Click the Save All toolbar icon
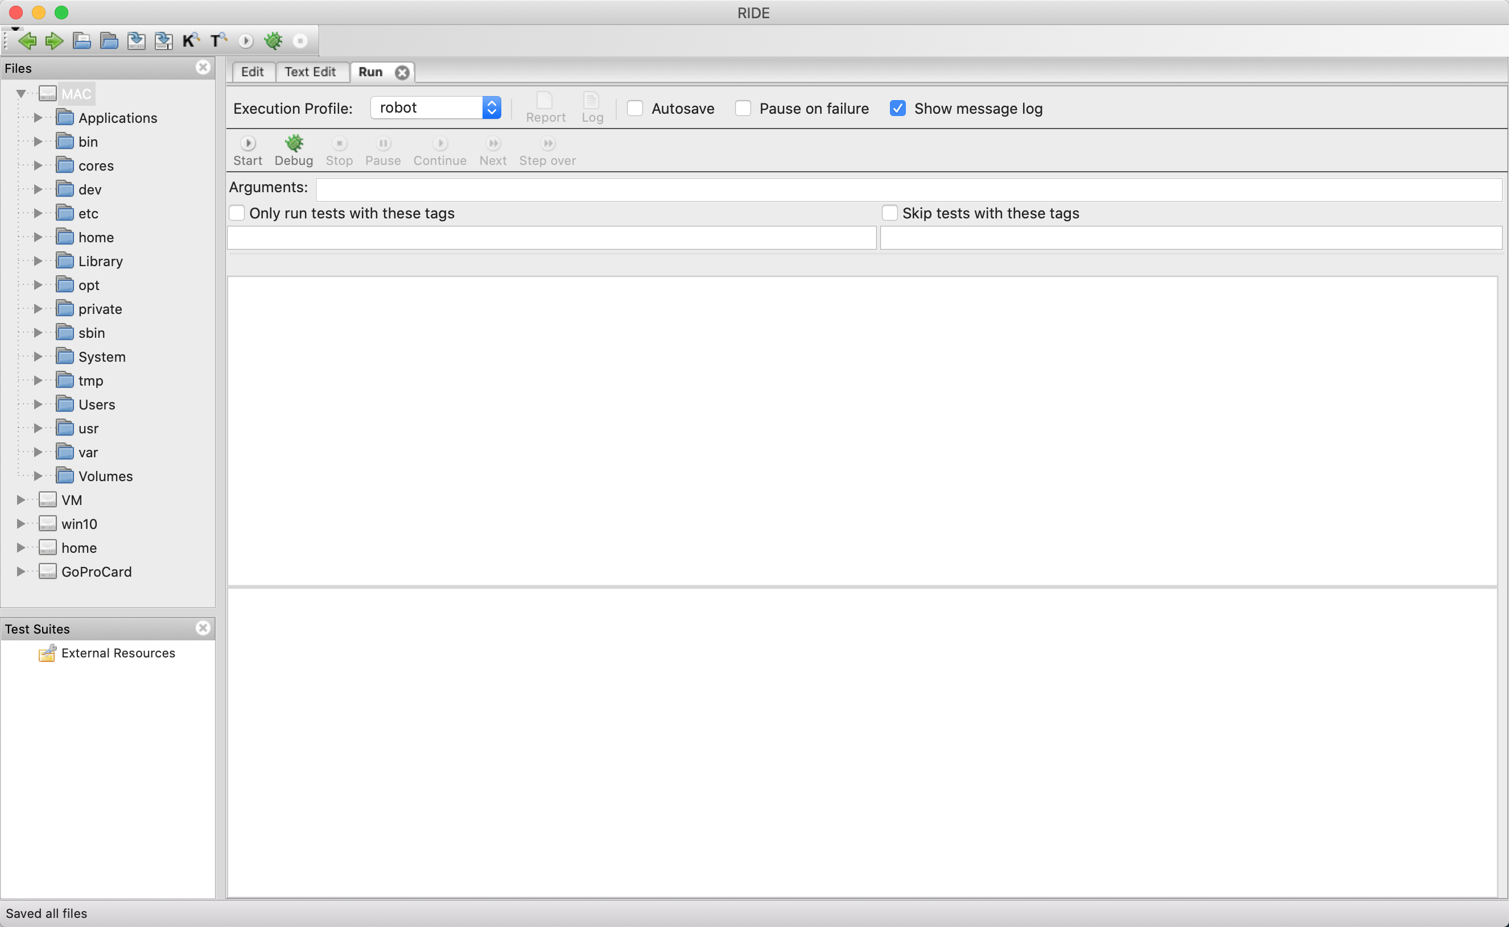 [x=163, y=41]
